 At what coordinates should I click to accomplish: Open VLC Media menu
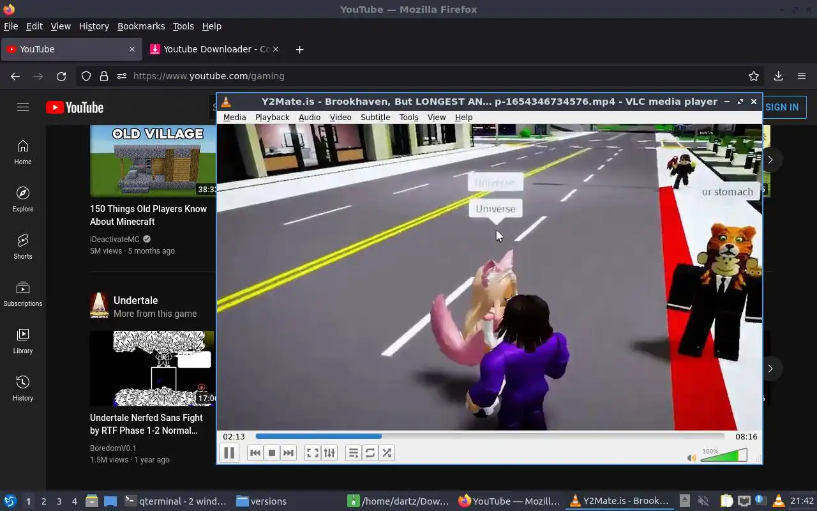point(234,118)
